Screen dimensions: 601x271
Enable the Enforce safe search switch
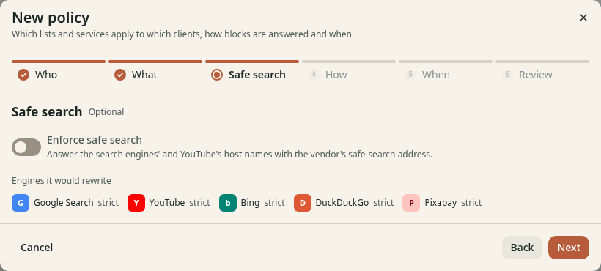[x=26, y=147]
